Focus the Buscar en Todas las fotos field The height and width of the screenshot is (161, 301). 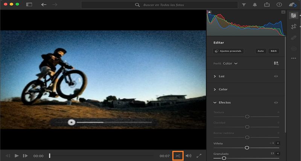pos(159,5)
